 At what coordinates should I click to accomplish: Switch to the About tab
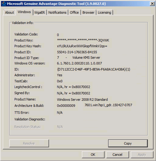coord(9,12)
